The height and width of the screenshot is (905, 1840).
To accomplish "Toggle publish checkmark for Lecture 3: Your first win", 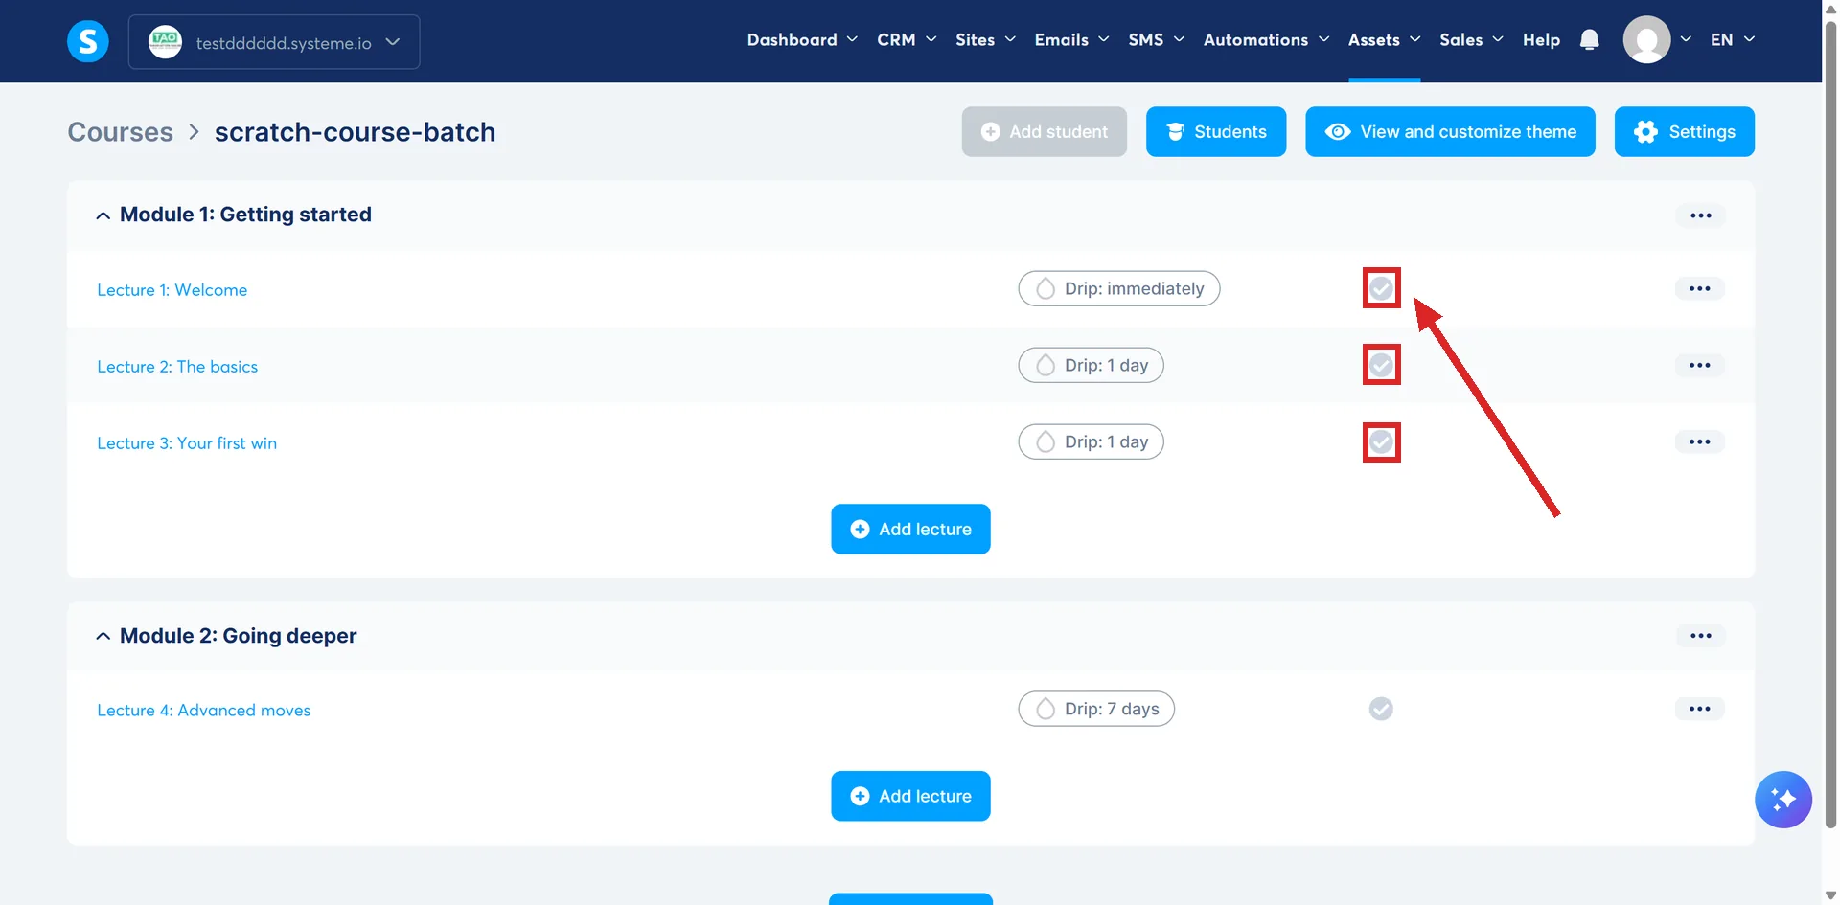I will point(1381,441).
